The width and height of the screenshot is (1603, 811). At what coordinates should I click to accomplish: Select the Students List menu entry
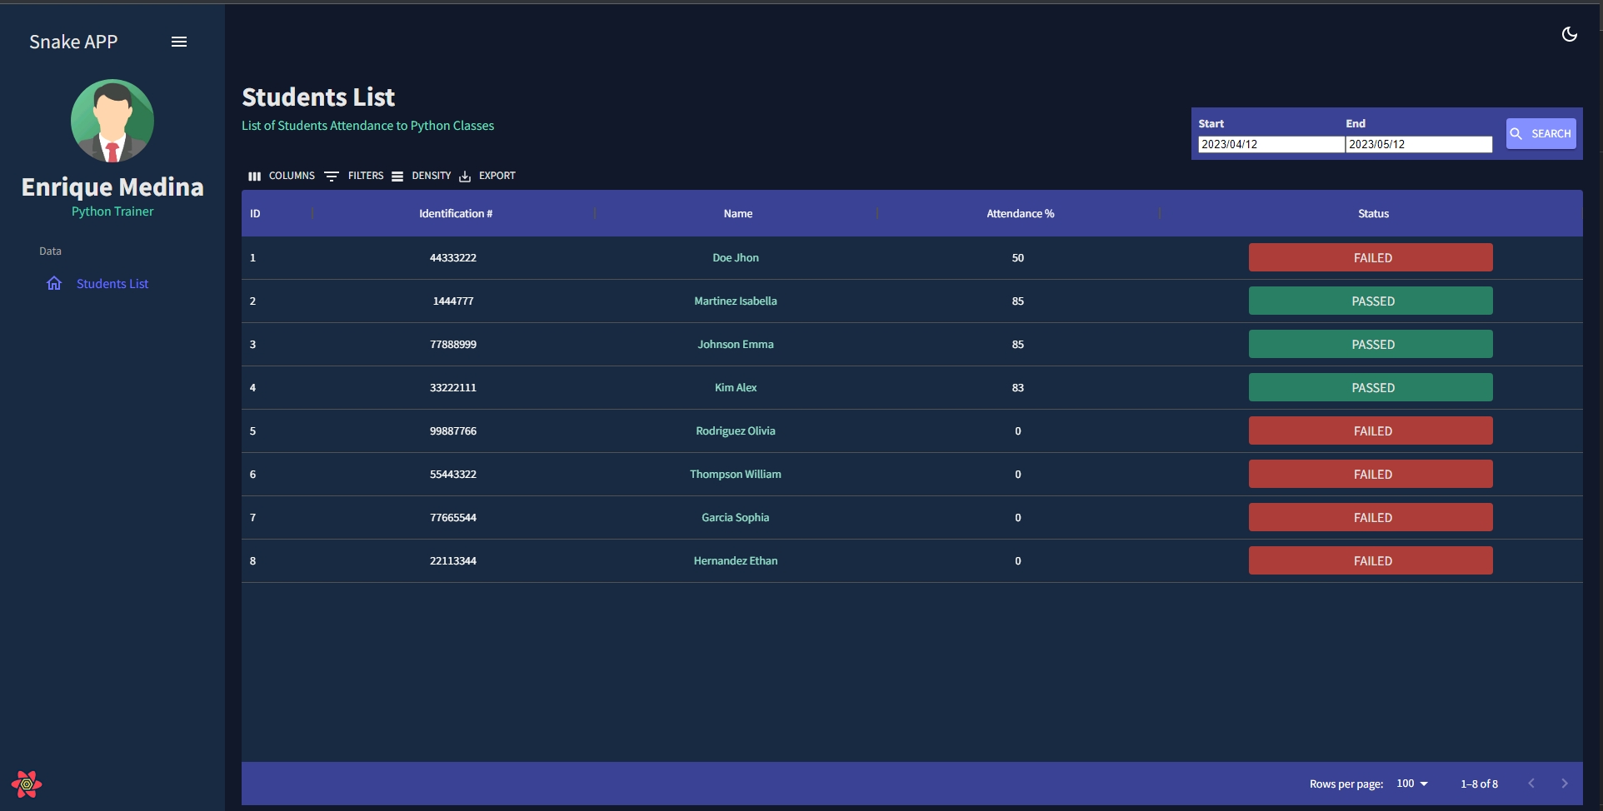pos(112,283)
